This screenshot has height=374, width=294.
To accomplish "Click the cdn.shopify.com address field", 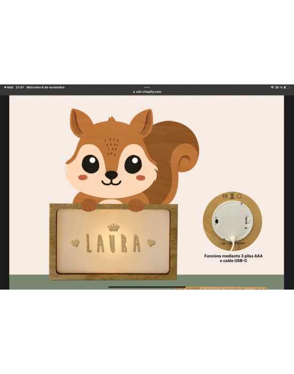I will coord(147,91).
